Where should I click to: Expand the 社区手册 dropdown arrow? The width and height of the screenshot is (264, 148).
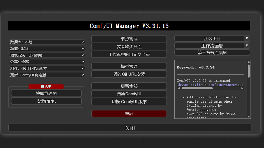coord(247,39)
